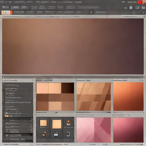Click the large brown gradient canvas
Screen dimensions: 146x146
tap(73, 46)
